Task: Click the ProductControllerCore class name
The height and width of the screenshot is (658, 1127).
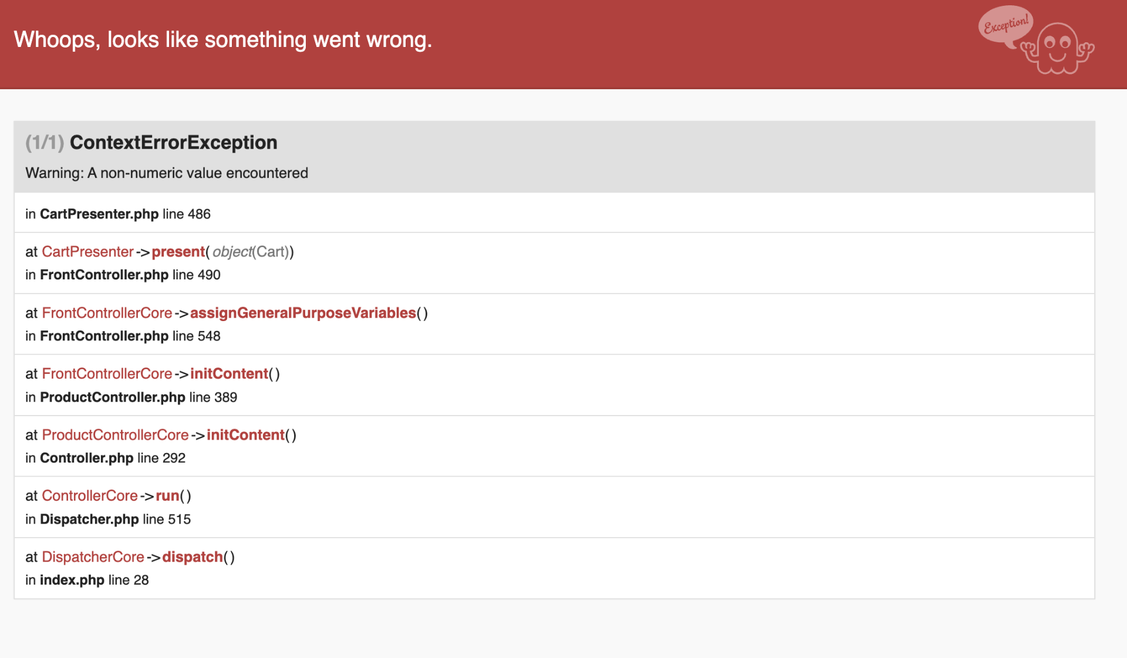Action: tap(115, 435)
